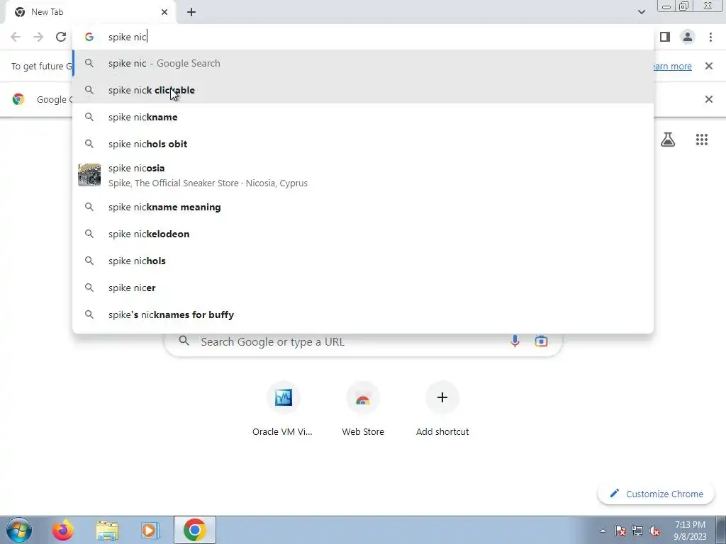The image size is (726, 544).
Task: Open the Oracle VM Vi... shortcut
Action: (282, 409)
